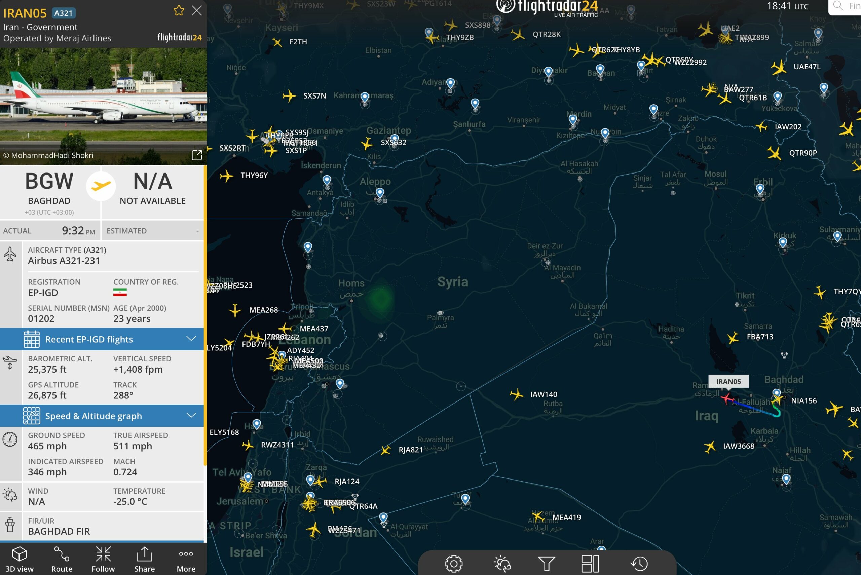Click the Najaf airport pin

pyautogui.click(x=786, y=479)
